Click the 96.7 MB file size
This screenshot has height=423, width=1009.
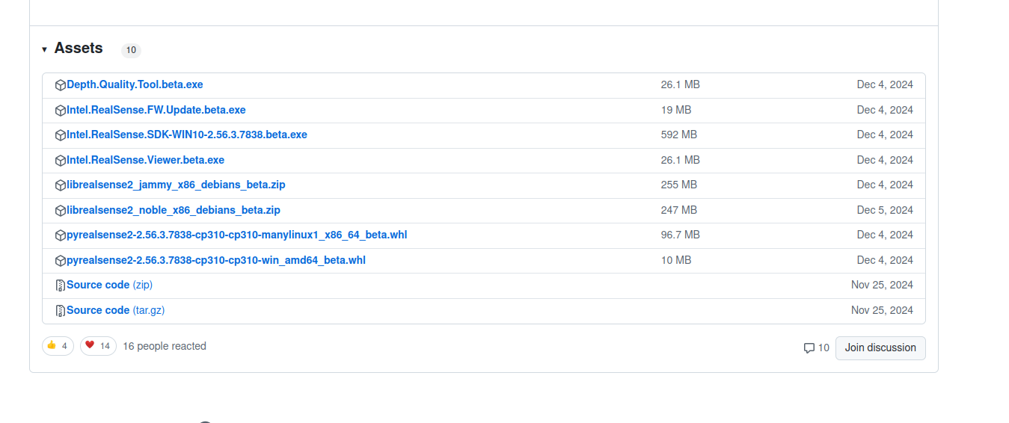click(681, 235)
